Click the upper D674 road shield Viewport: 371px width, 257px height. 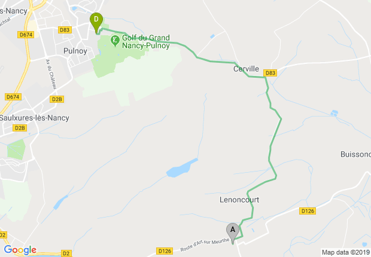(26, 35)
